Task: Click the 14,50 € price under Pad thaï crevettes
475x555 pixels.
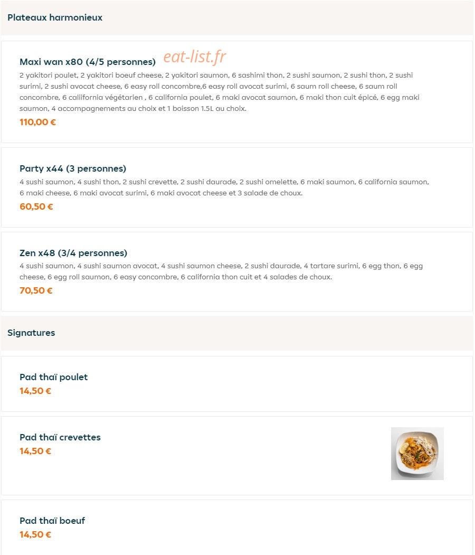Action: (x=35, y=451)
